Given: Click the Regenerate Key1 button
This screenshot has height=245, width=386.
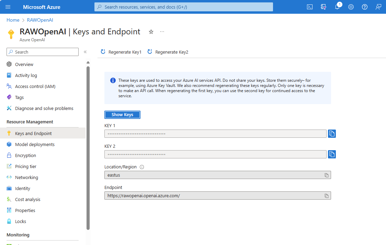Looking at the screenshot, I should pyautogui.click(x=121, y=52).
